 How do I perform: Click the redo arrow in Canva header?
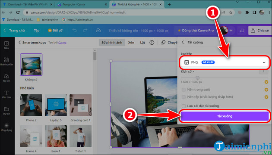(85, 31)
